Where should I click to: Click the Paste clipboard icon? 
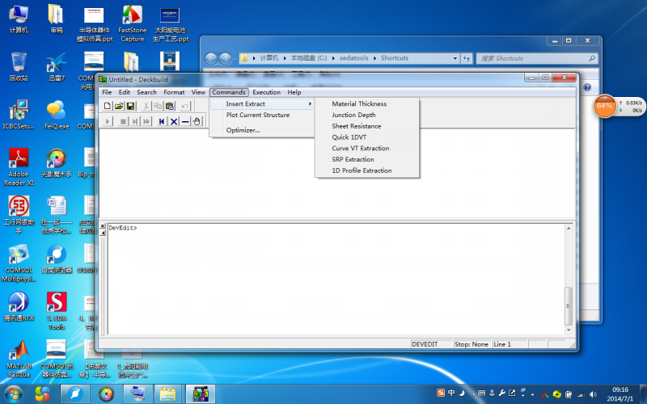[x=170, y=107]
